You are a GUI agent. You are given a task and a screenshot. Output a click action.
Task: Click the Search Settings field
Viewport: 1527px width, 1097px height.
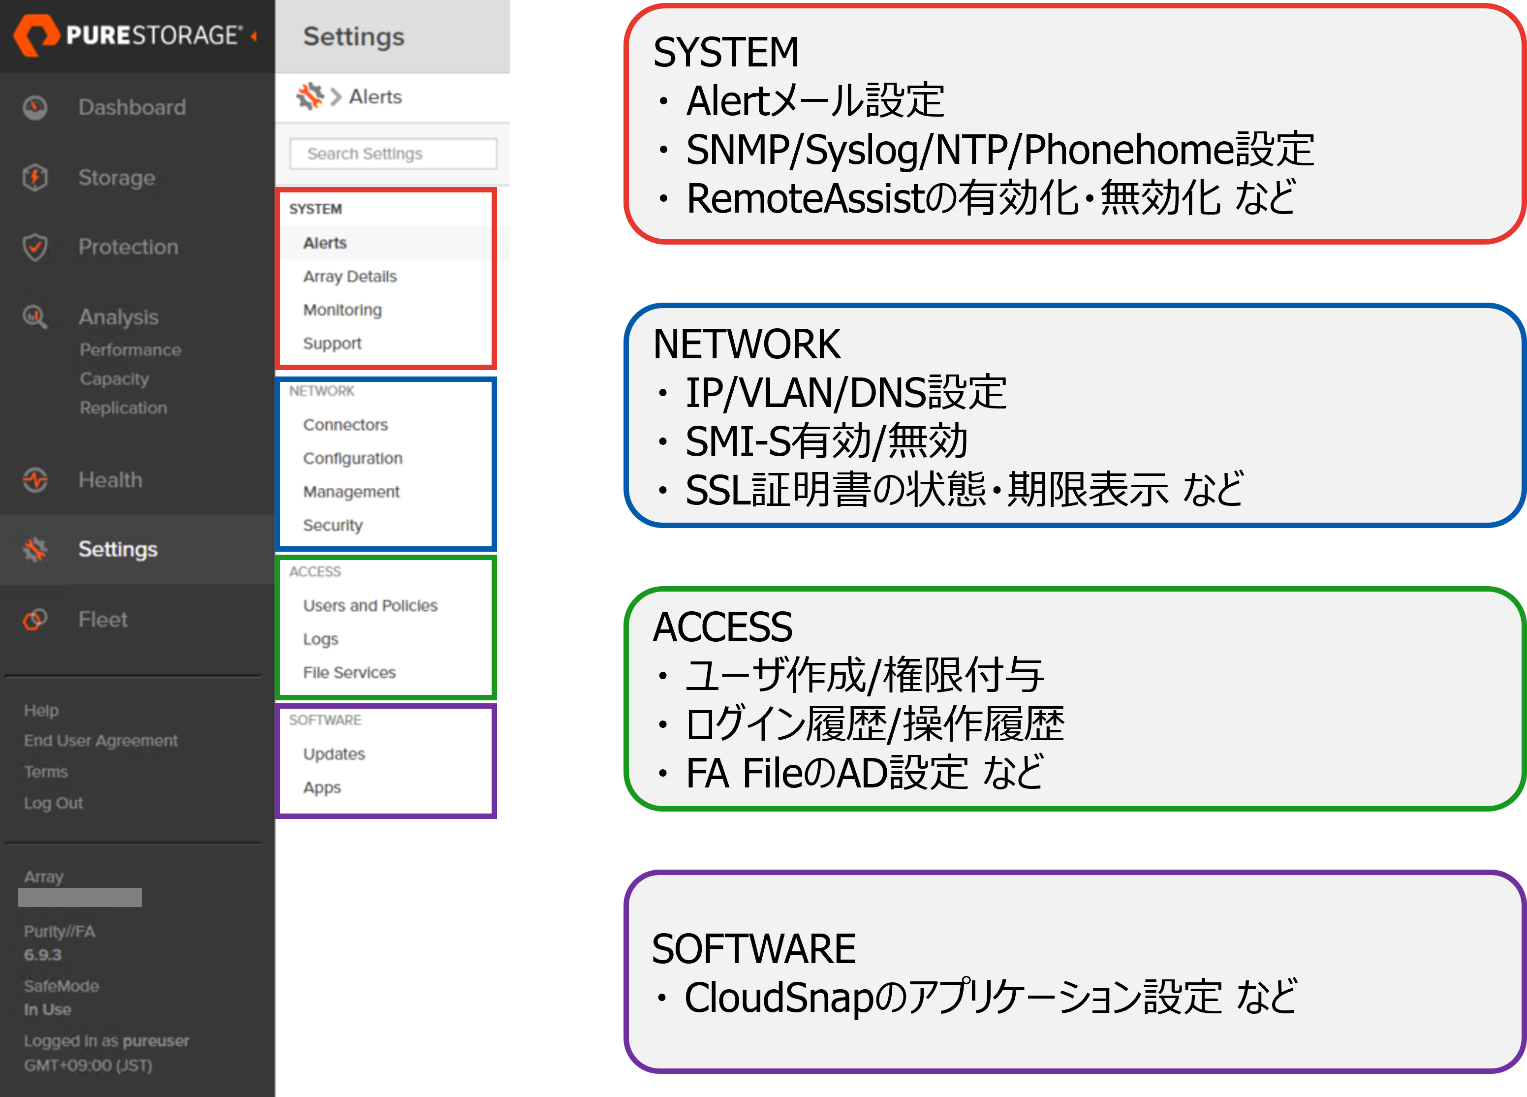(393, 154)
